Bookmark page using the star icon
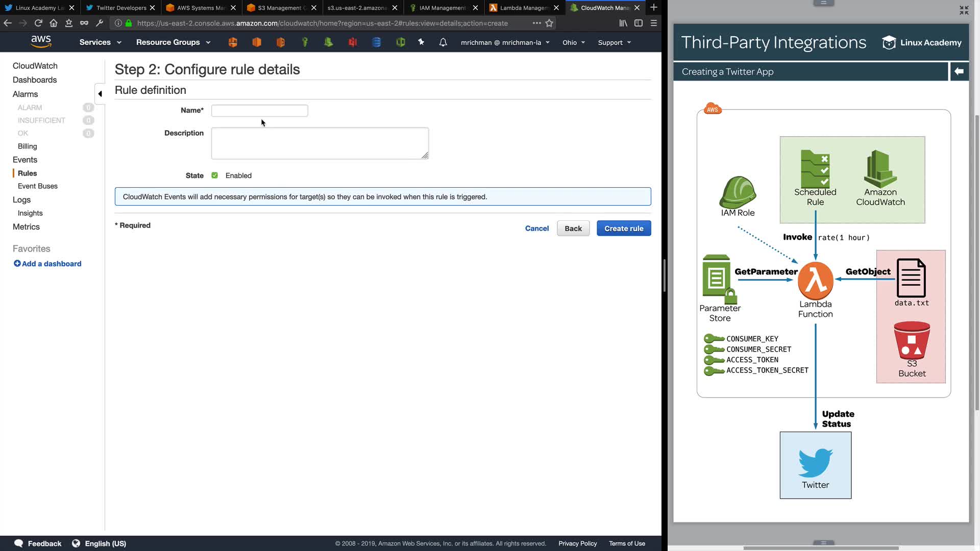Viewport: 980px width, 551px height. coord(549,23)
